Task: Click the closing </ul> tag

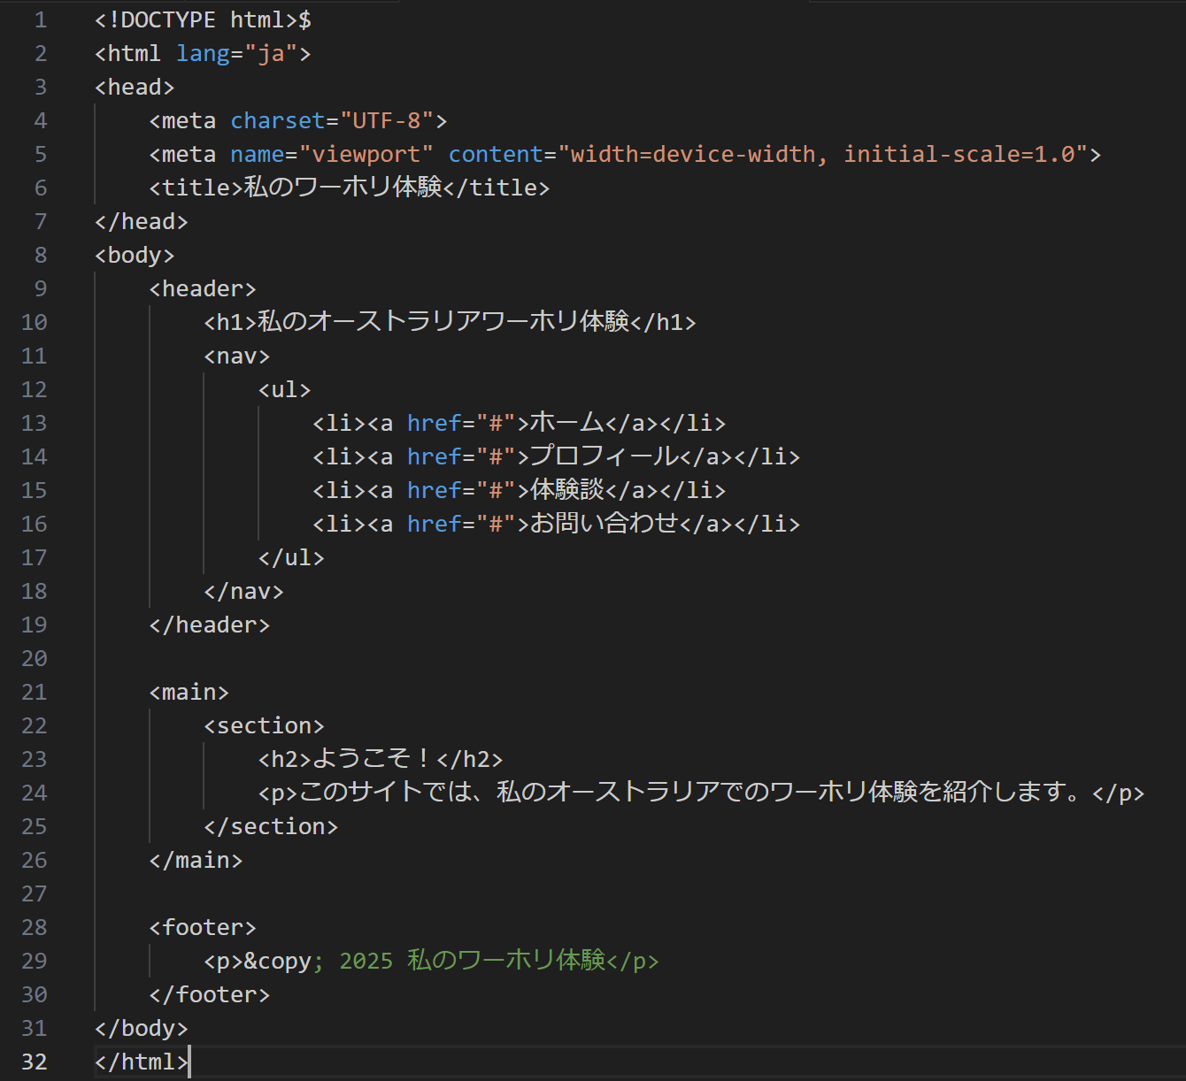Action: pyautogui.click(x=291, y=557)
